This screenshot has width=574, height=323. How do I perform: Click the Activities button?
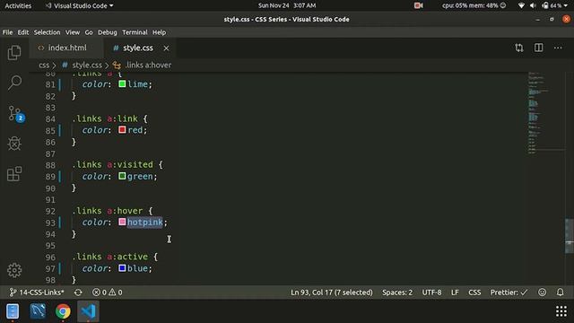click(x=18, y=5)
